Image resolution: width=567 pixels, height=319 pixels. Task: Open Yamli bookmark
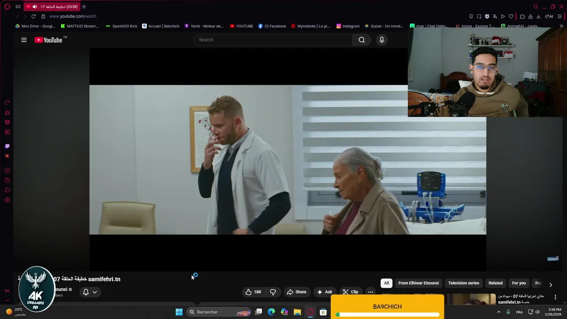tap(204, 26)
